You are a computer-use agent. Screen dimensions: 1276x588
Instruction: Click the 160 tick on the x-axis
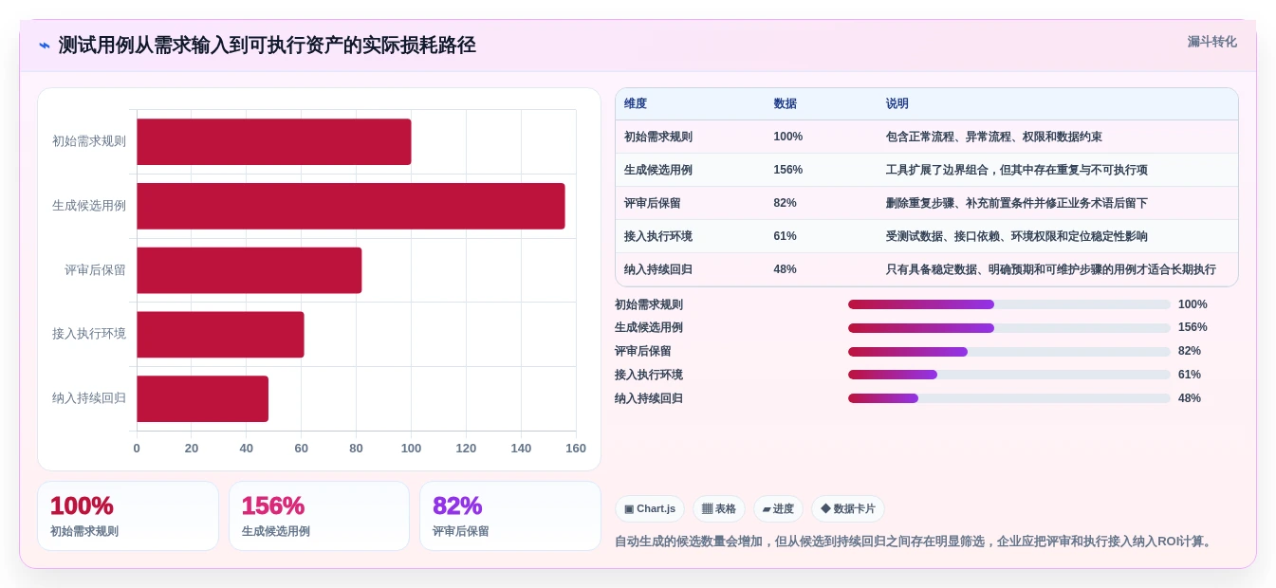point(576,449)
